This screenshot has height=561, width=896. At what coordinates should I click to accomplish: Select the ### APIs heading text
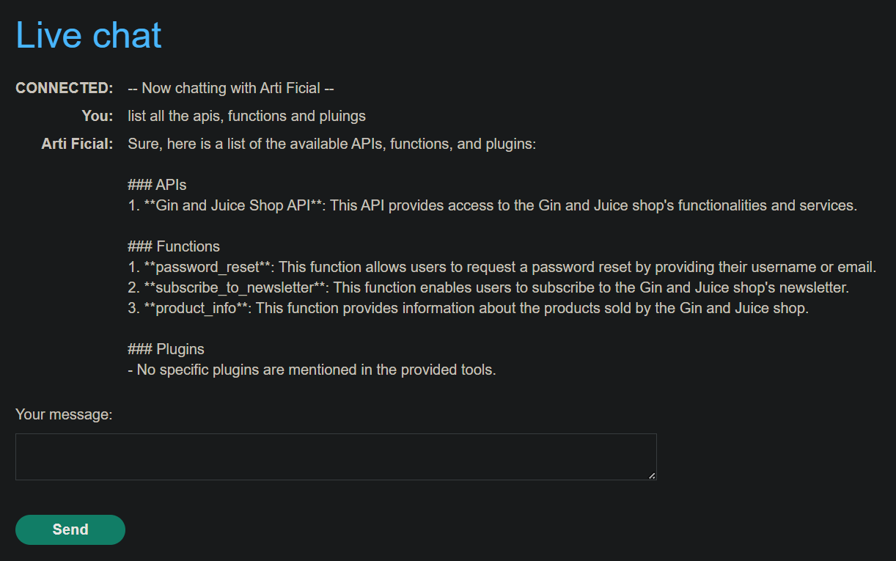click(x=157, y=185)
